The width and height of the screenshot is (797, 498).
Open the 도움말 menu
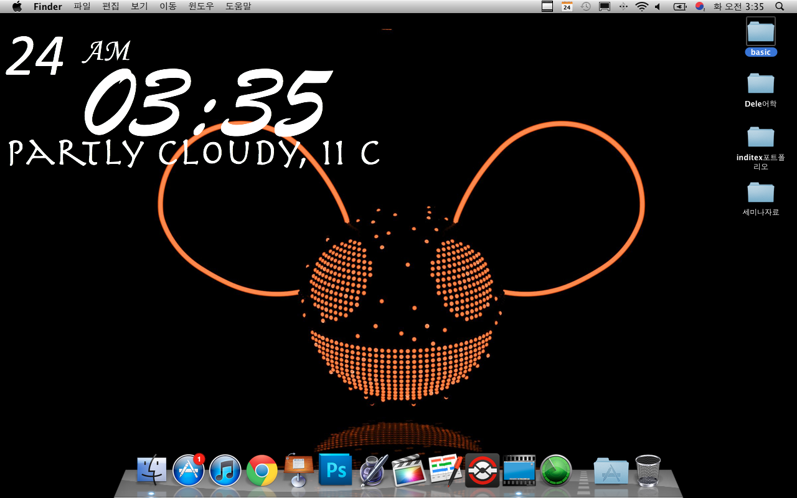click(238, 6)
